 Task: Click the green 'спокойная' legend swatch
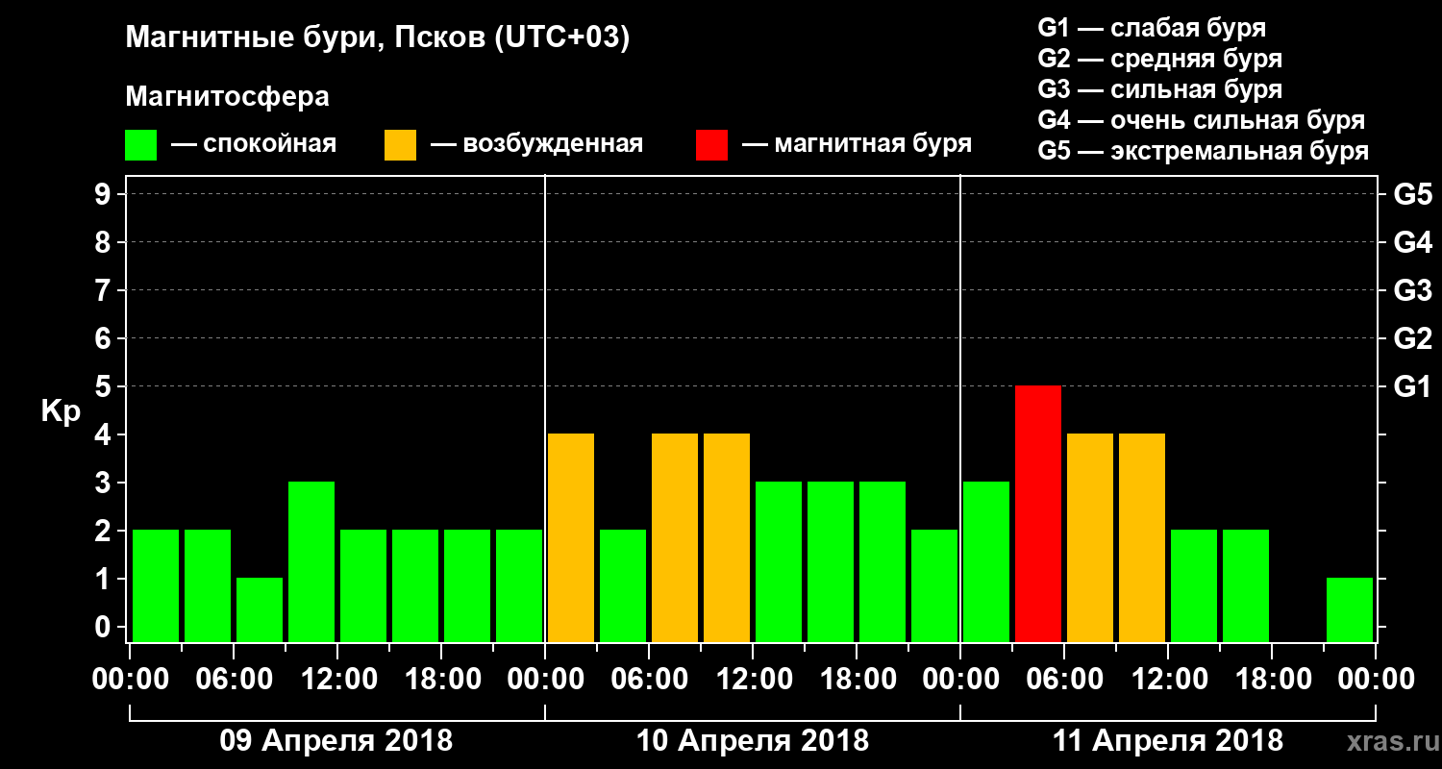140,145
